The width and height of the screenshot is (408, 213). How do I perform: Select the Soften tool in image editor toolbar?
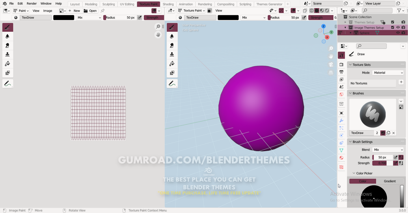coord(8,36)
